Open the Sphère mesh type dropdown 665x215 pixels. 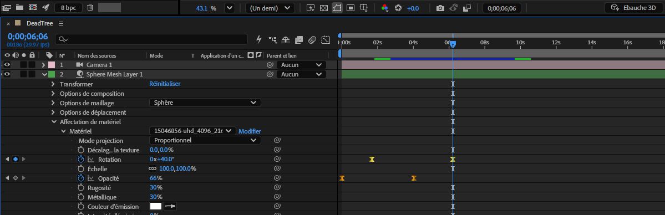click(x=205, y=103)
